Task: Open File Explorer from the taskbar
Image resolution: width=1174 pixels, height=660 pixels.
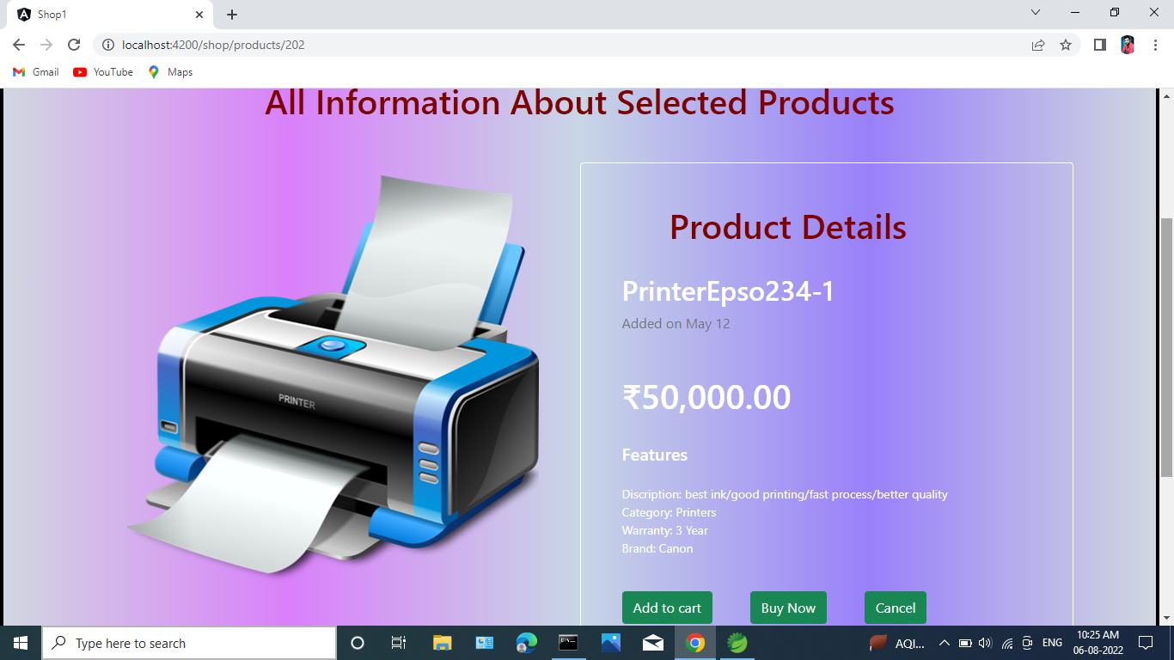Action: pyautogui.click(x=442, y=643)
